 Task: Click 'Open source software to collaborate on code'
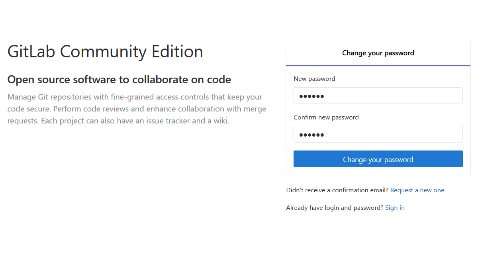(119, 80)
